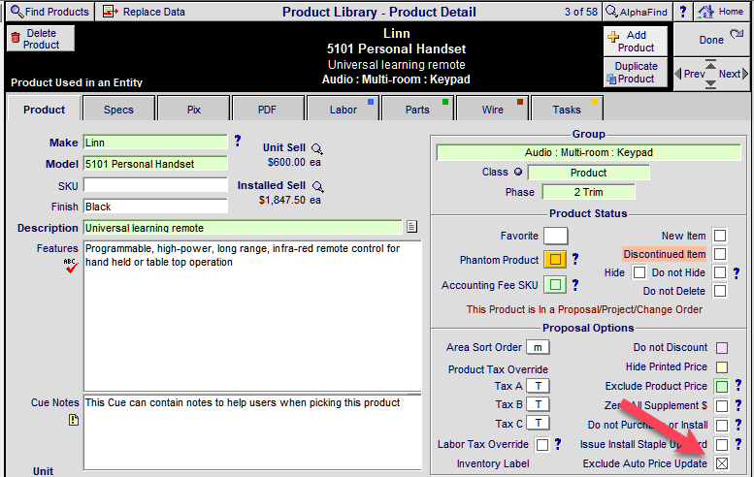Open help for Exclude Product Price

click(x=738, y=385)
